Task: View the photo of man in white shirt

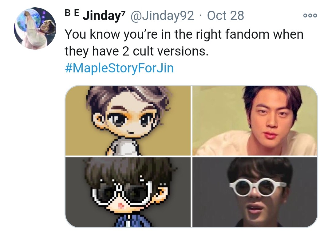Action: click(255, 121)
